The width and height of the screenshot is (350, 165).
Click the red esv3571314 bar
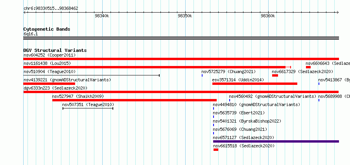[x=255, y=84]
